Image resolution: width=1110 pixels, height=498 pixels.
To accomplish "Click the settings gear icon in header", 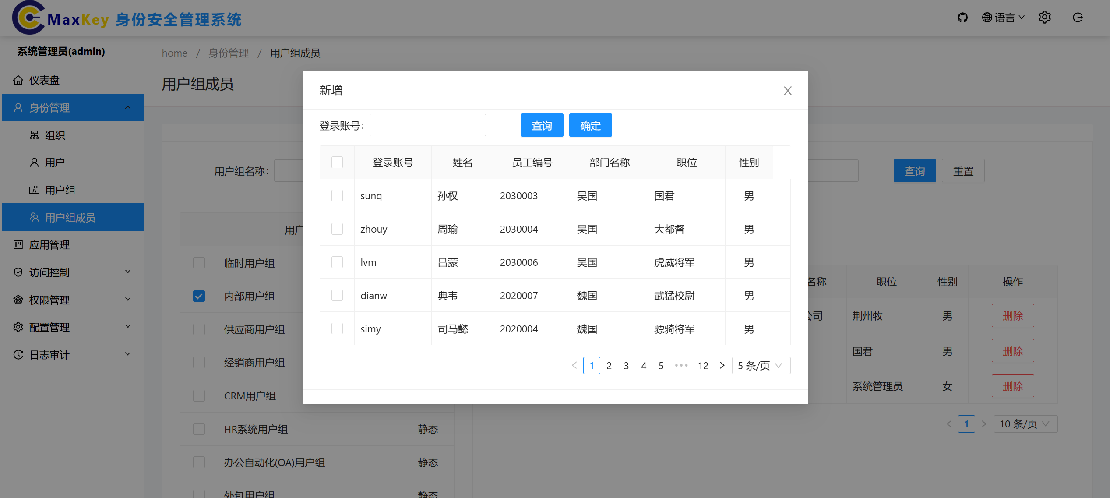I will pyautogui.click(x=1044, y=18).
